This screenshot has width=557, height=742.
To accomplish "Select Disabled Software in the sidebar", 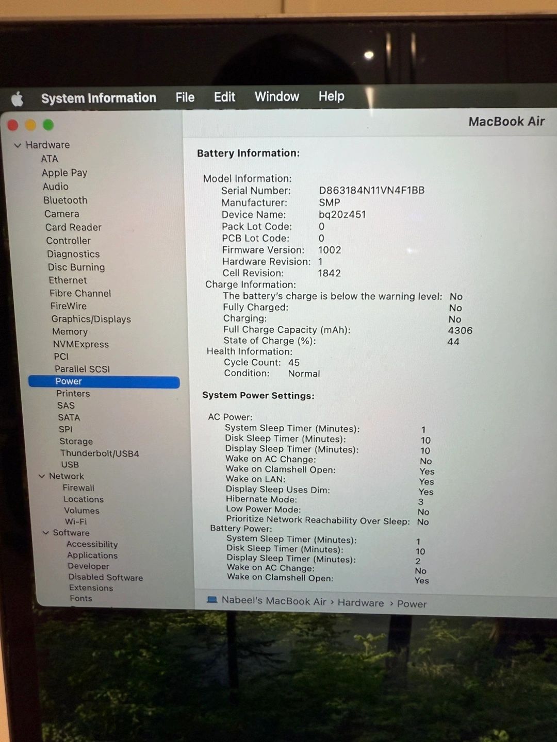I will click(105, 577).
